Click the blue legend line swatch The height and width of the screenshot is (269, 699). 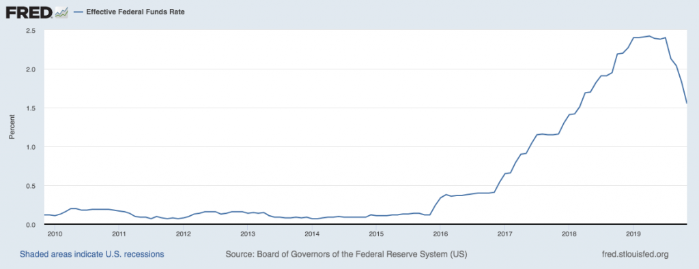(78, 12)
